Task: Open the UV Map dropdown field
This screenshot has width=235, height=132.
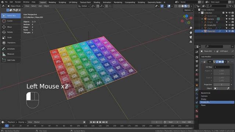Action: pos(221,67)
